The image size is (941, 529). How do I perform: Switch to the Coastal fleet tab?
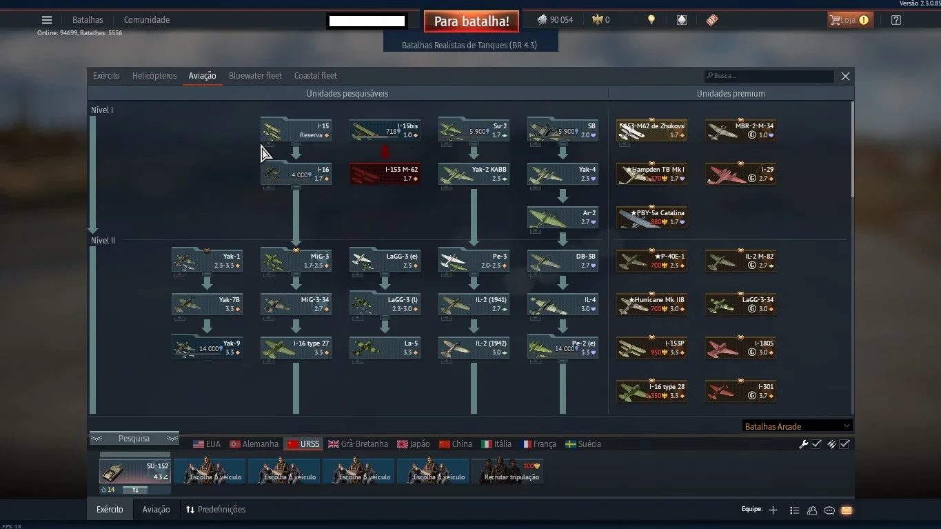[x=316, y=76]
